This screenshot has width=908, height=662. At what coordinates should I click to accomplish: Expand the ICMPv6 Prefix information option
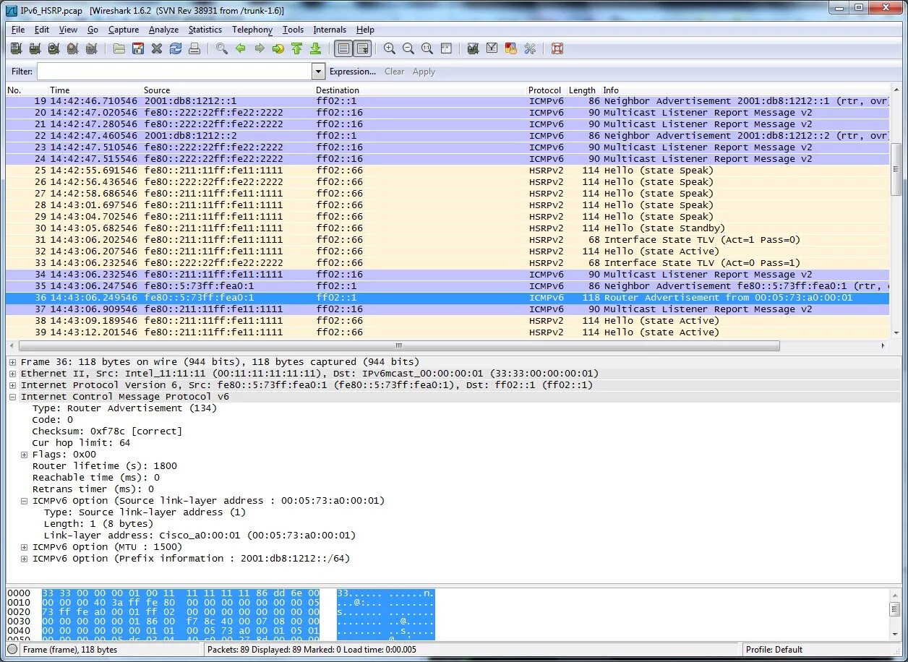(x=24, y=559)
